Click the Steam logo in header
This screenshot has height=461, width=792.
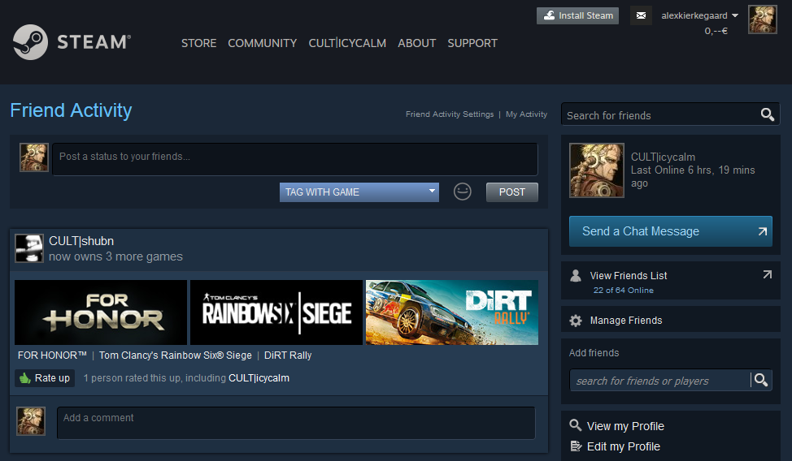72,42
